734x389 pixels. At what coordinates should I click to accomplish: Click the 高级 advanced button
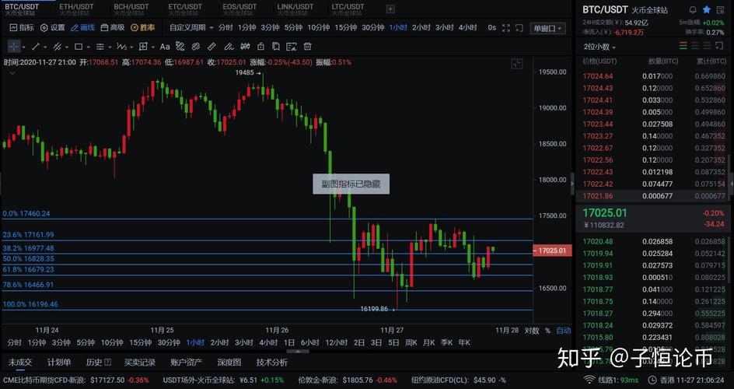click(113, 27)
